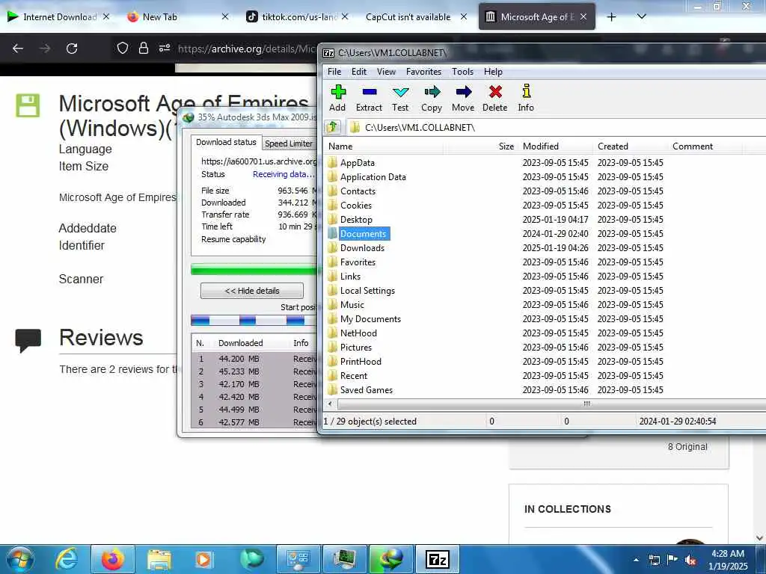Select the AppData folder

coord(357,162)
